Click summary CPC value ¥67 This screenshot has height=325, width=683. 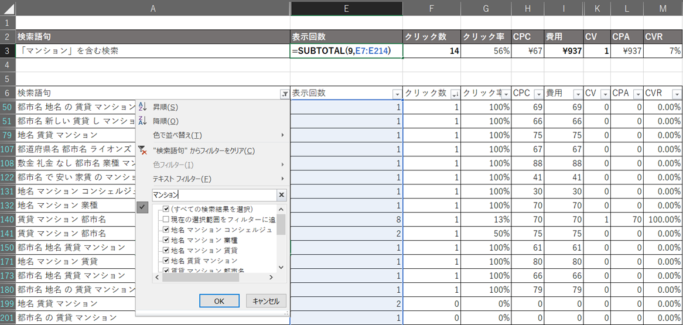528,51
